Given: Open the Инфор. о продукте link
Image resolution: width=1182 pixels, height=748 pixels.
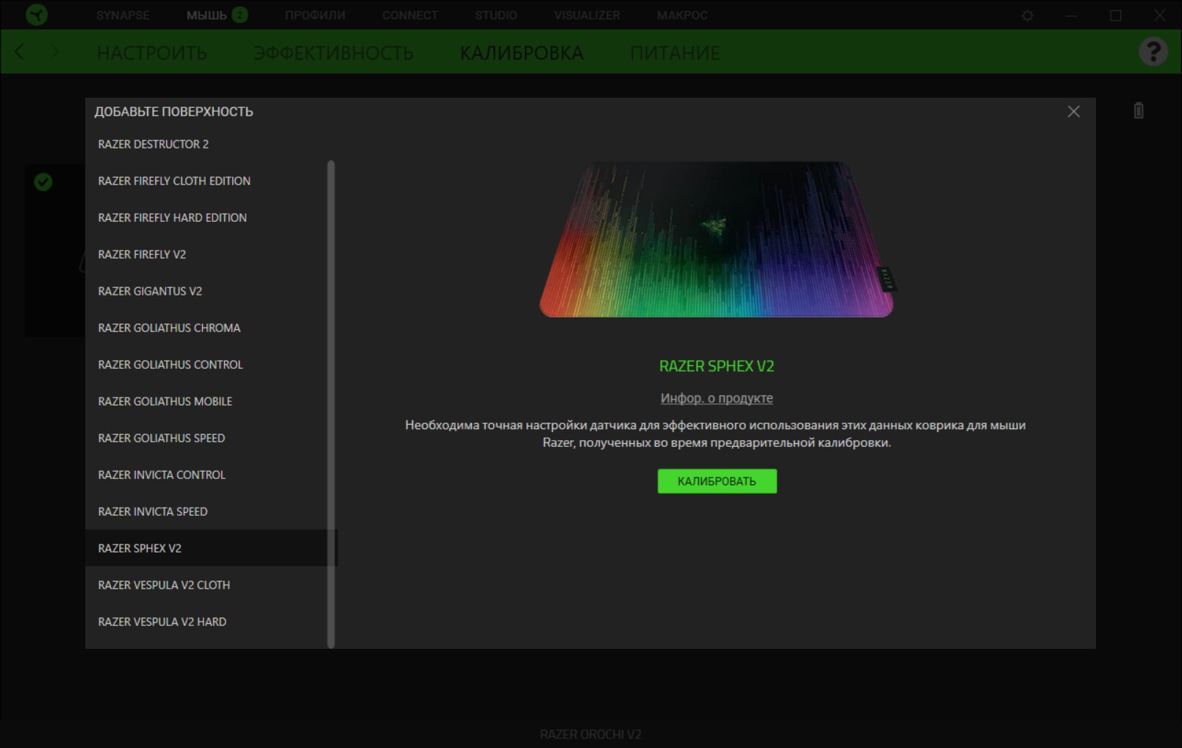Looking at the screenshot, I should click(717, 398).
